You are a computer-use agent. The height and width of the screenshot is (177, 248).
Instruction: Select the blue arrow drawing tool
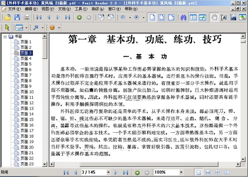click(36, 28)
